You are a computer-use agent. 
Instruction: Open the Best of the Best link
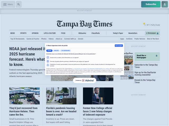(153, 39)
